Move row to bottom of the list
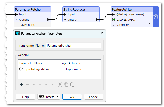The height and width of the screenshot is (107, 164). click(52, 84)
